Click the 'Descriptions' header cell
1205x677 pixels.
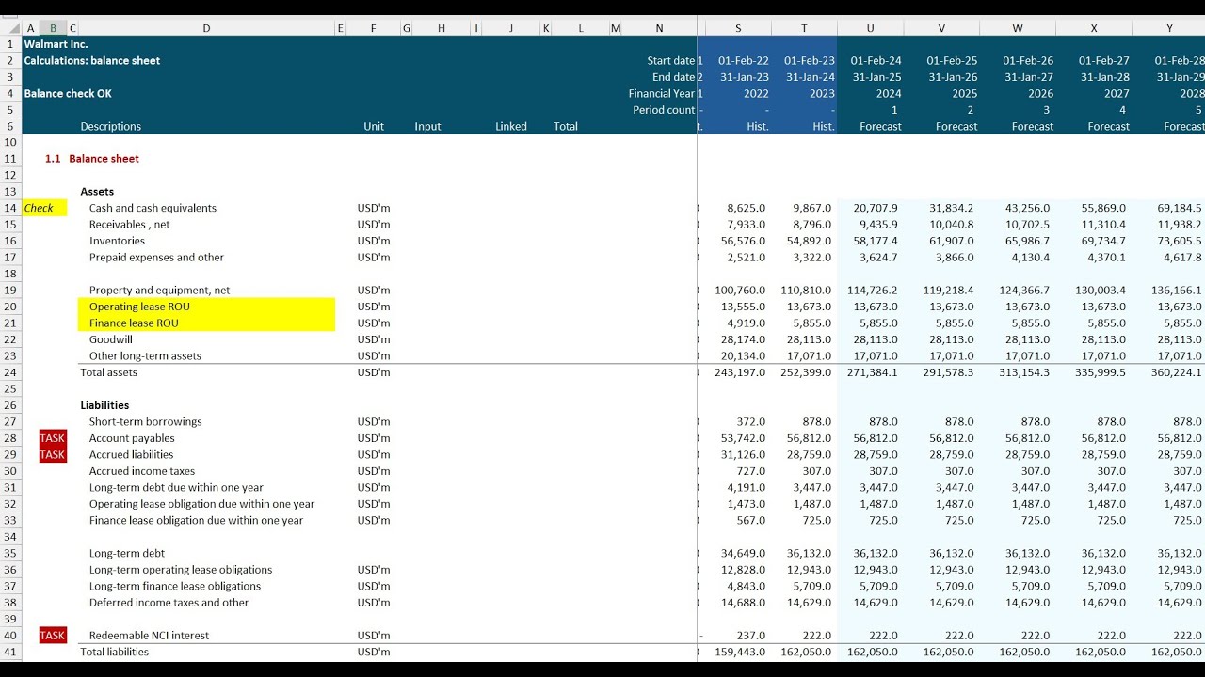111,127
